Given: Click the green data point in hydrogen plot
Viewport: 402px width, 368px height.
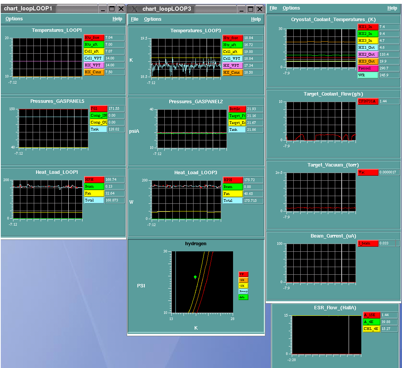Looking at the screenshot, I should (195, 277).
